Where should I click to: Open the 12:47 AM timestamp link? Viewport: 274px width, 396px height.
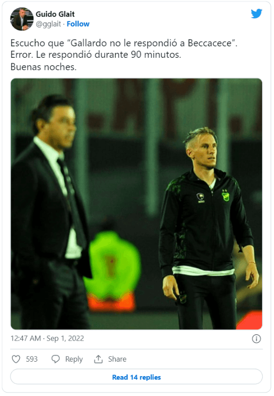[x=26, y=338]
